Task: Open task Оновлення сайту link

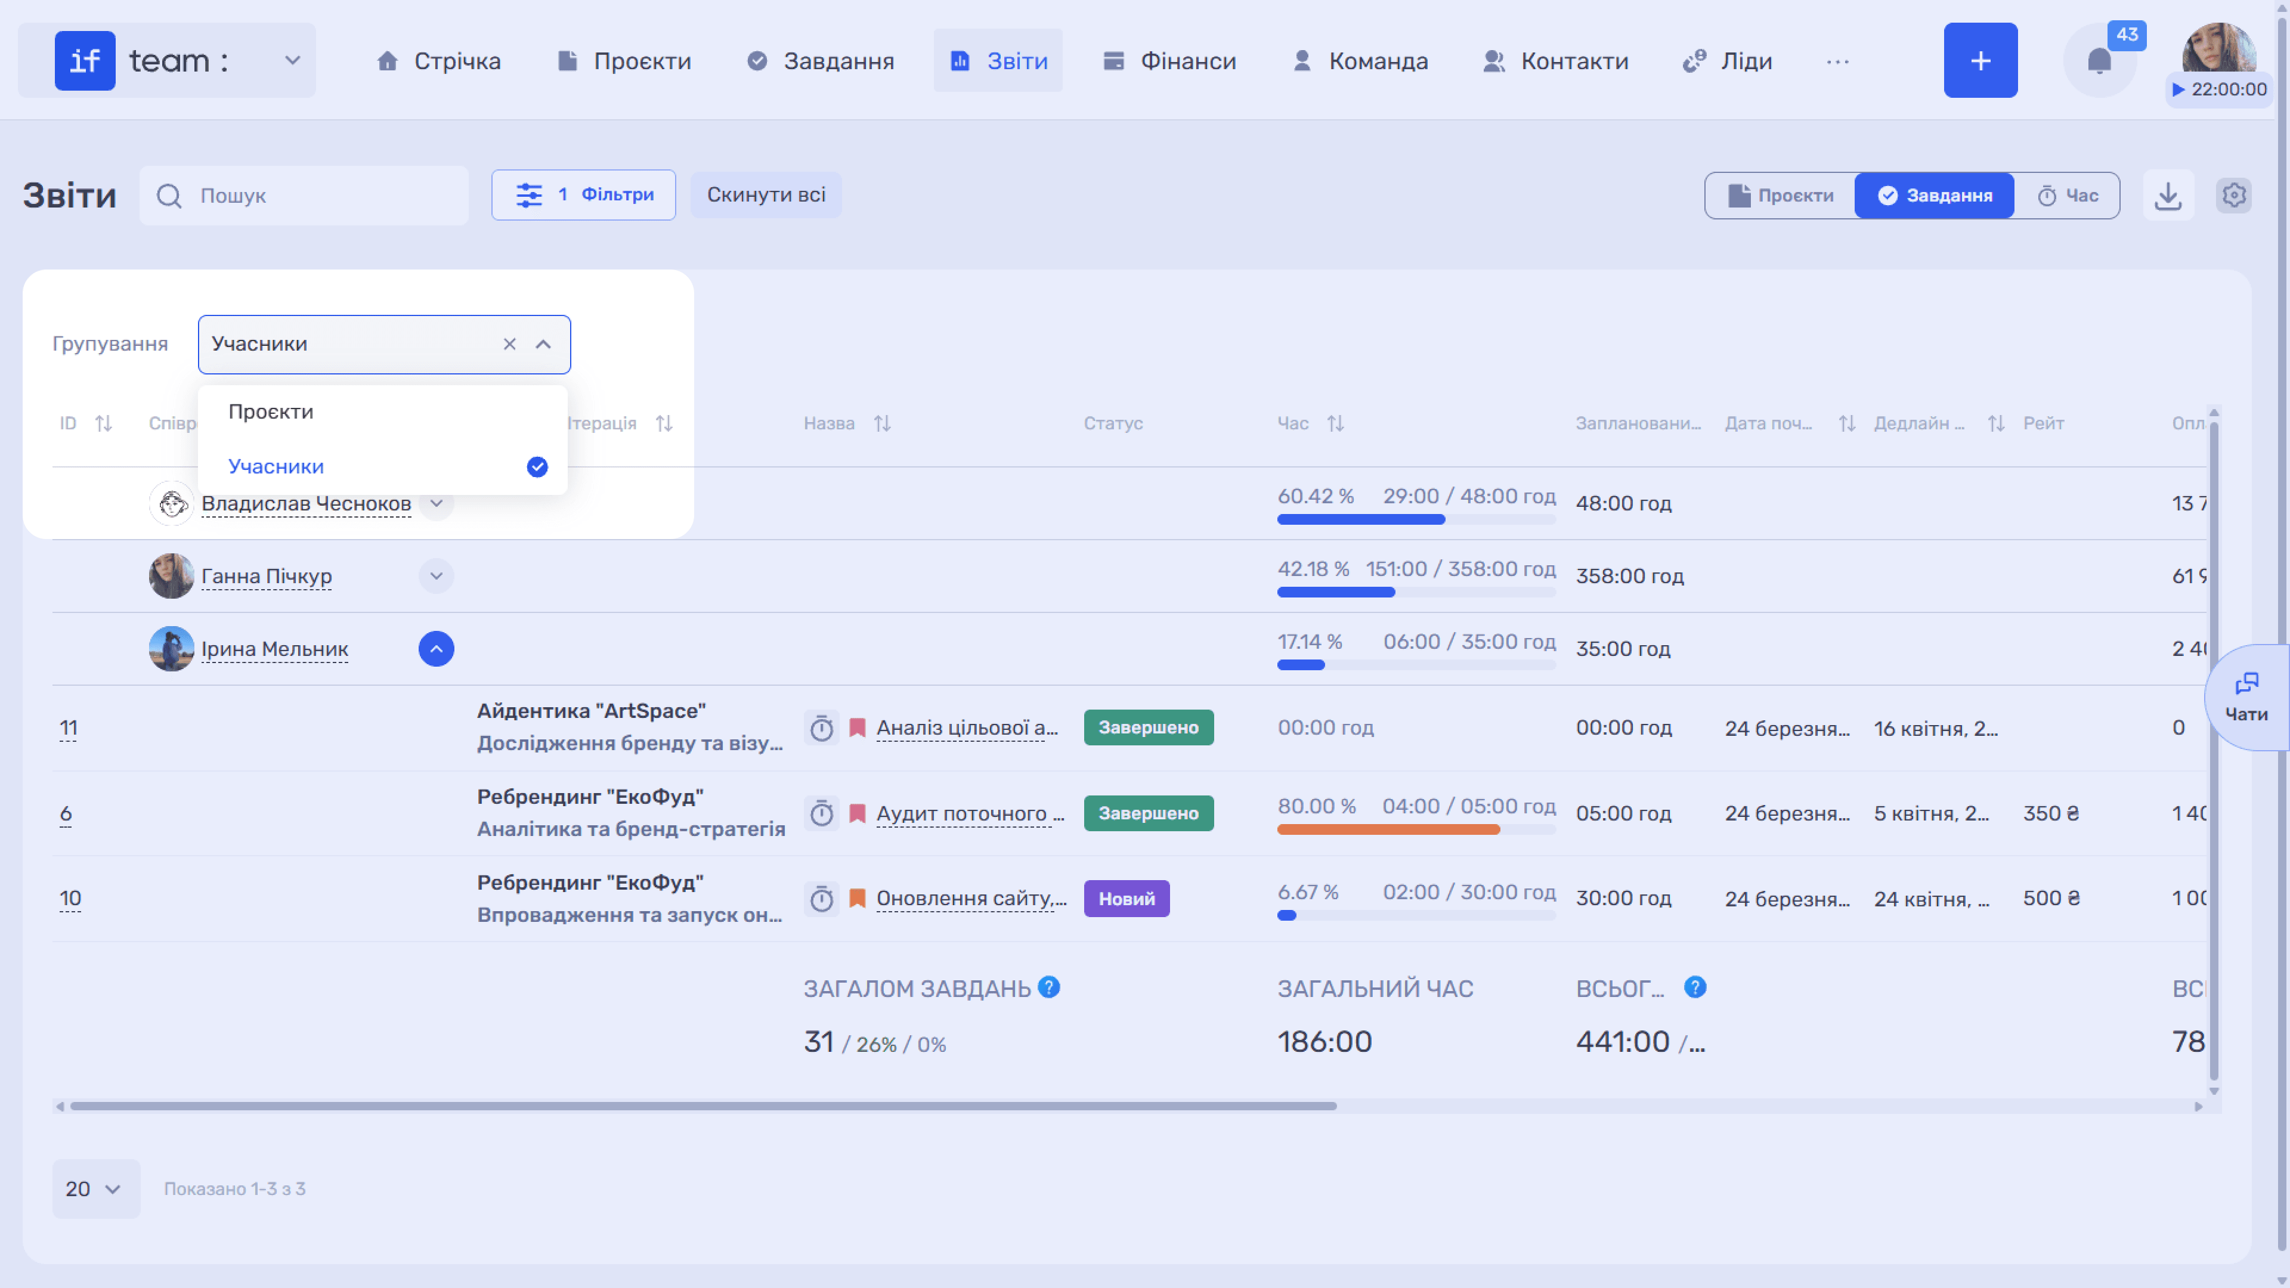Action: (x=971, y=899)
